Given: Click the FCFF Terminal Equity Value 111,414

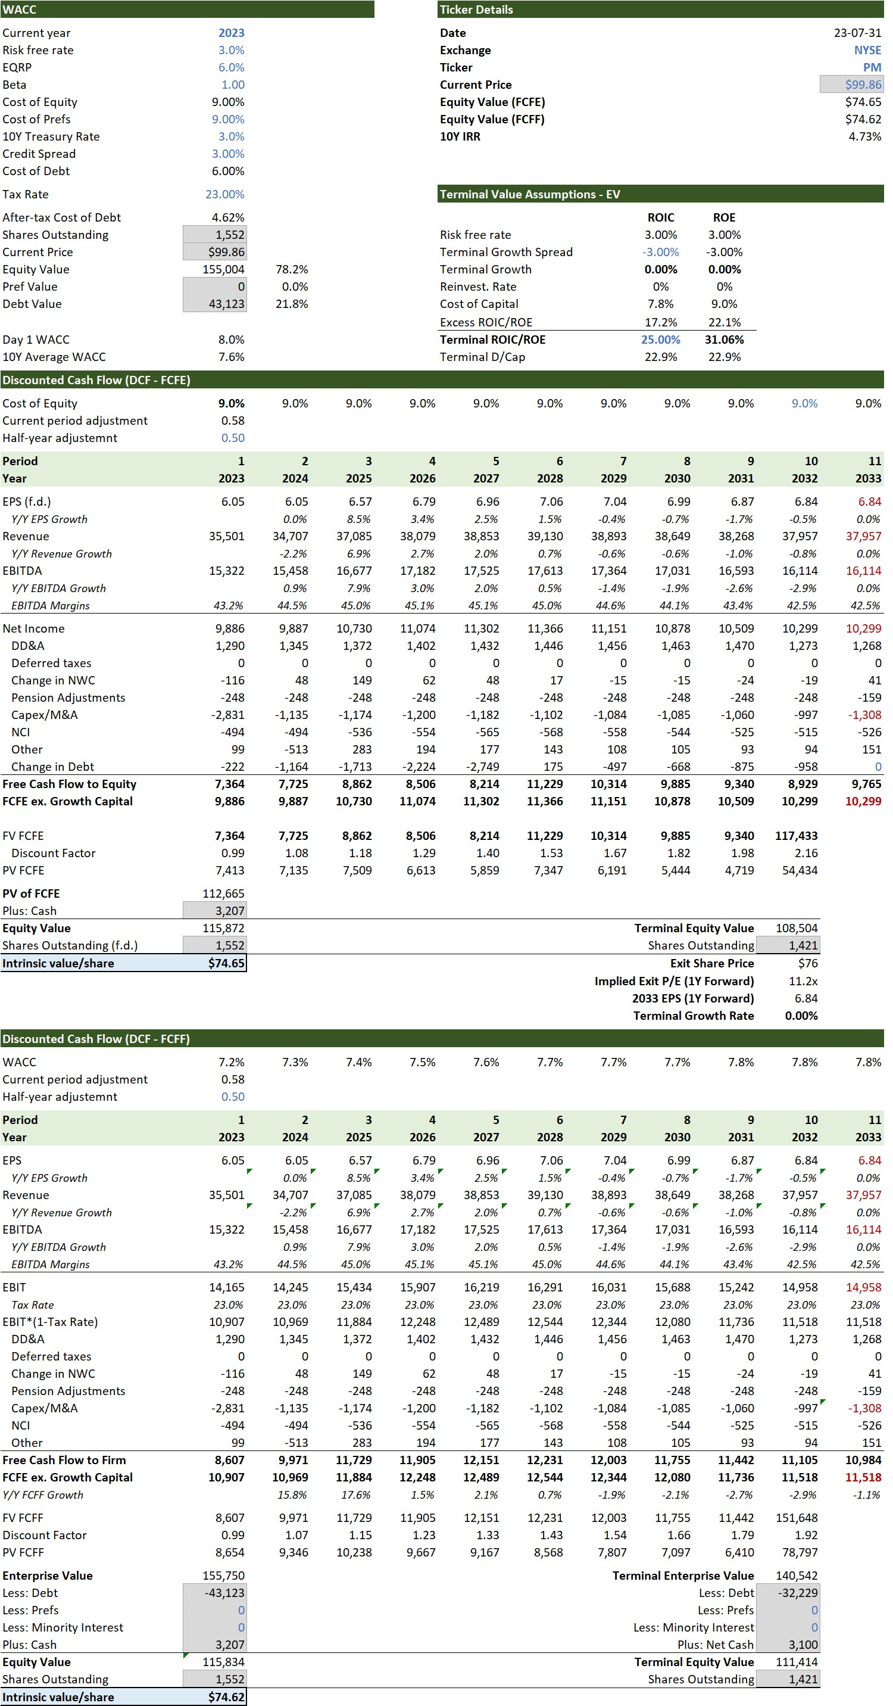Looking at the screenshot, I should pos(797,1663).
